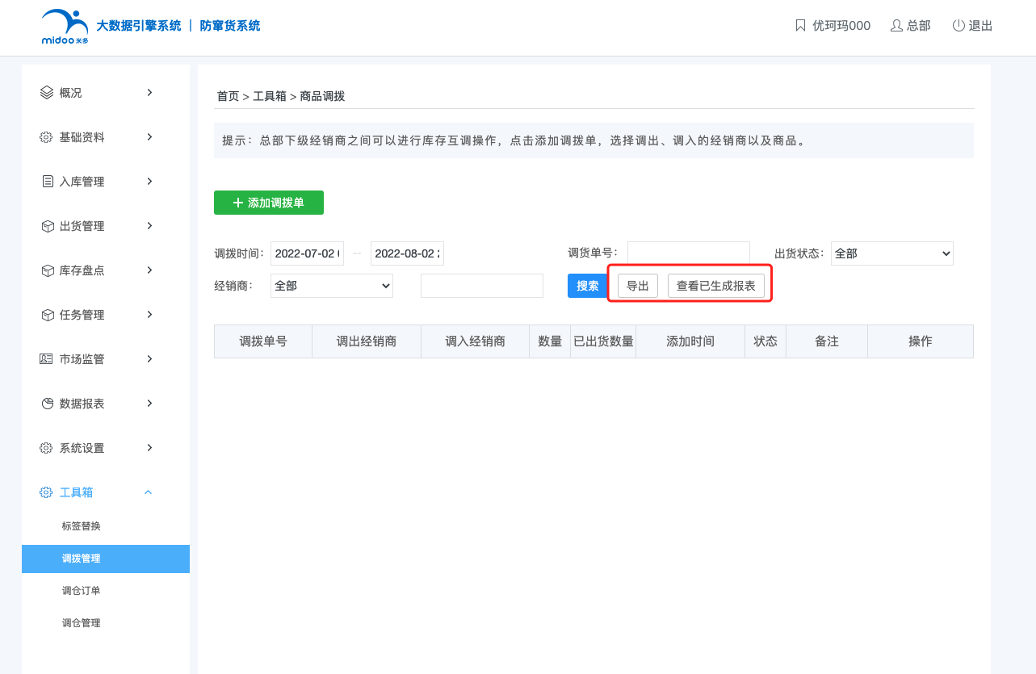Viewport: 1036px width, 674px height.
Task: Select the 调拨管理 submenu item
Action: (x=106, y=559)
